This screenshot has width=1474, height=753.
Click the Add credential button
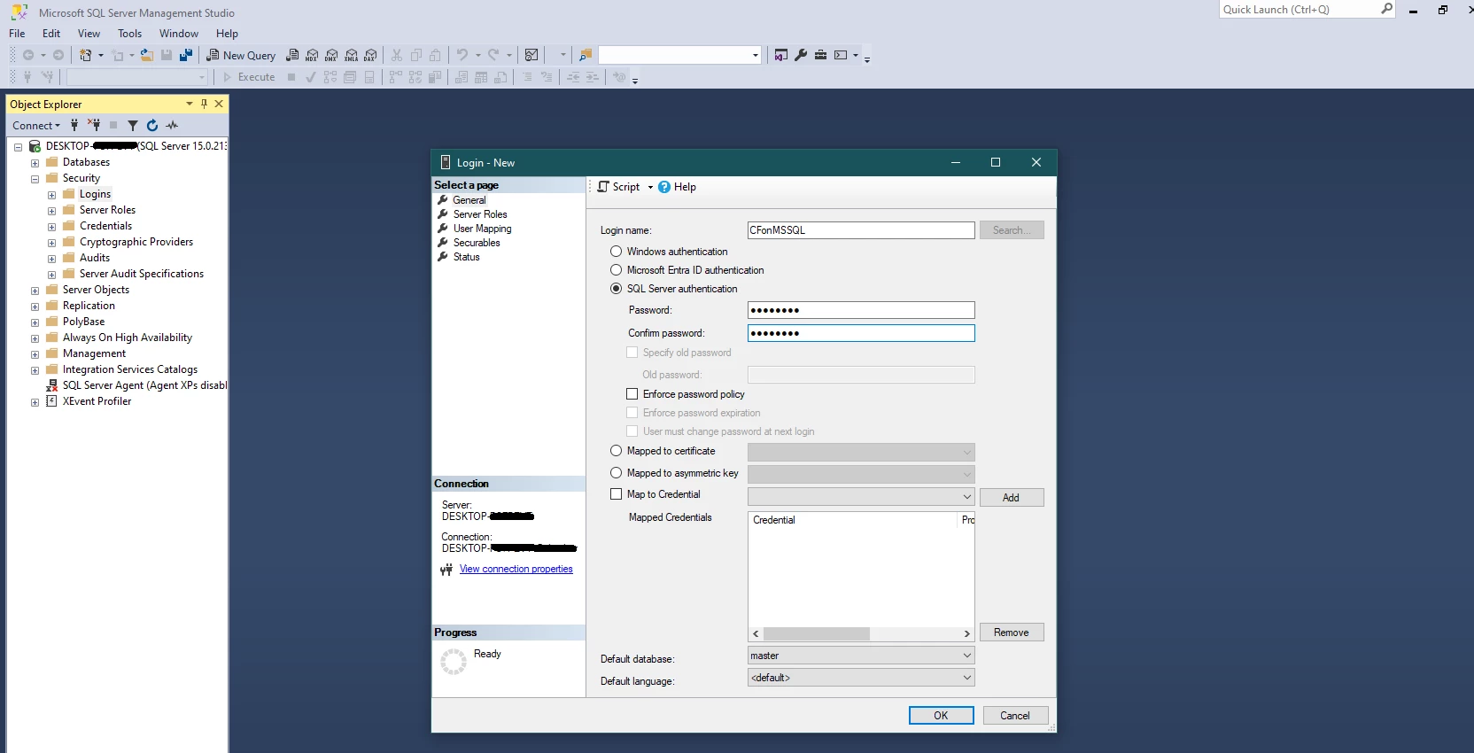[1012, 498]
